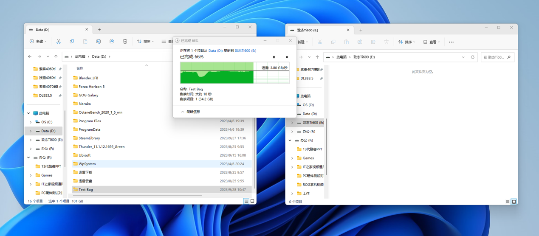Select the Data (D:) window tab
This screenshot has width=539, height=236.
point(57,30)
